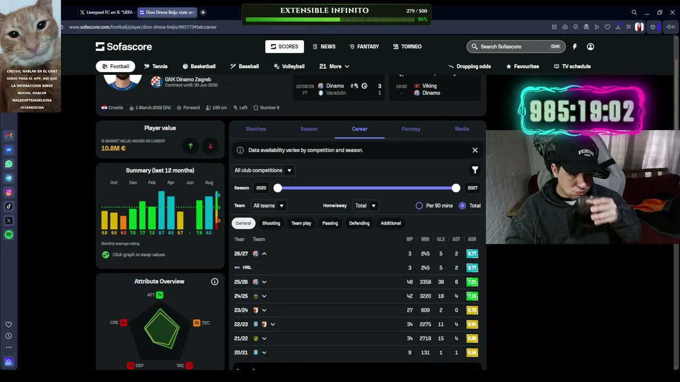
Task: Select the Defending stats chip
Action: 359,223
